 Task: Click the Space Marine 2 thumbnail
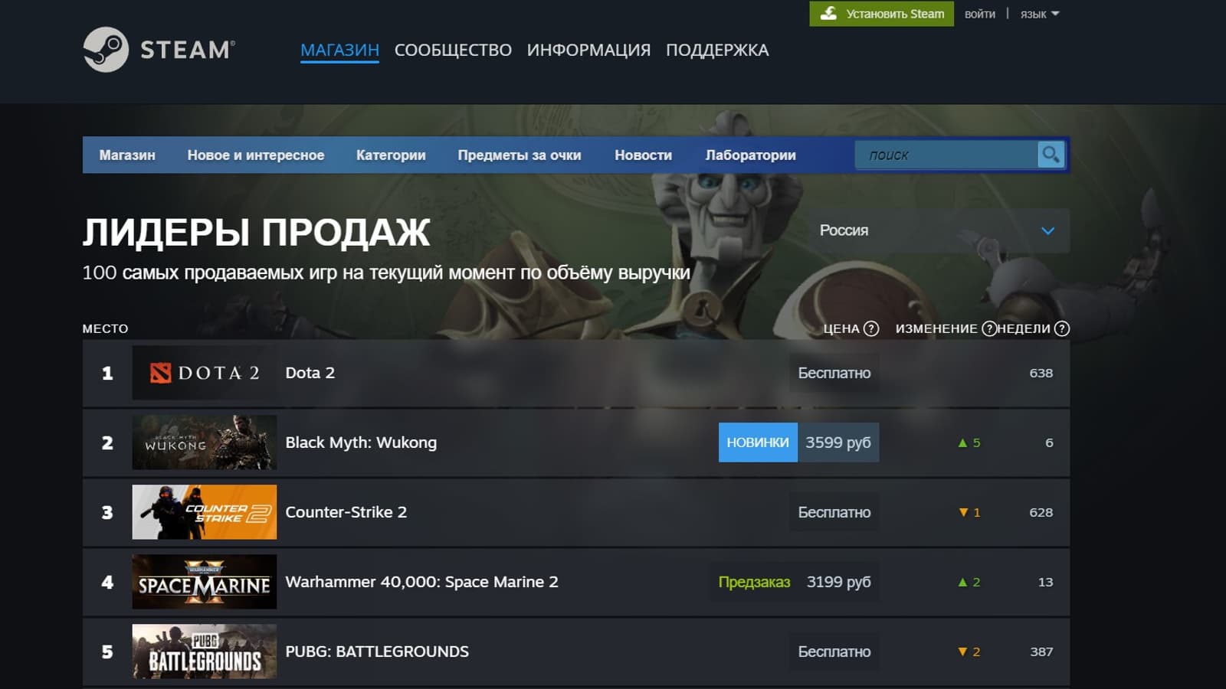[204, 582]
